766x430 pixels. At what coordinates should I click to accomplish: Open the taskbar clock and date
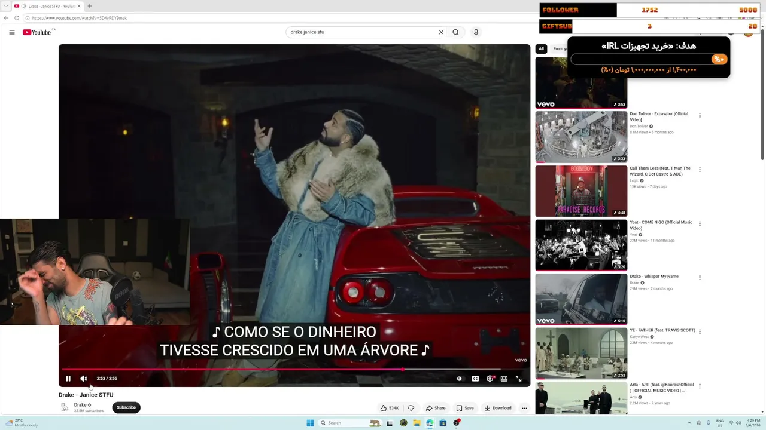pos(752,423)
